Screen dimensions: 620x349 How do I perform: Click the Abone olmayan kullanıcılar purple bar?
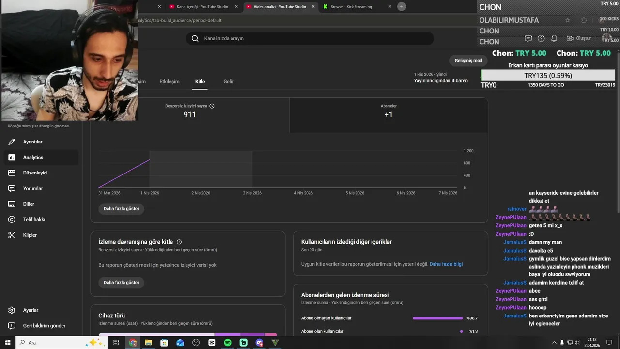[x=438, y=318]
